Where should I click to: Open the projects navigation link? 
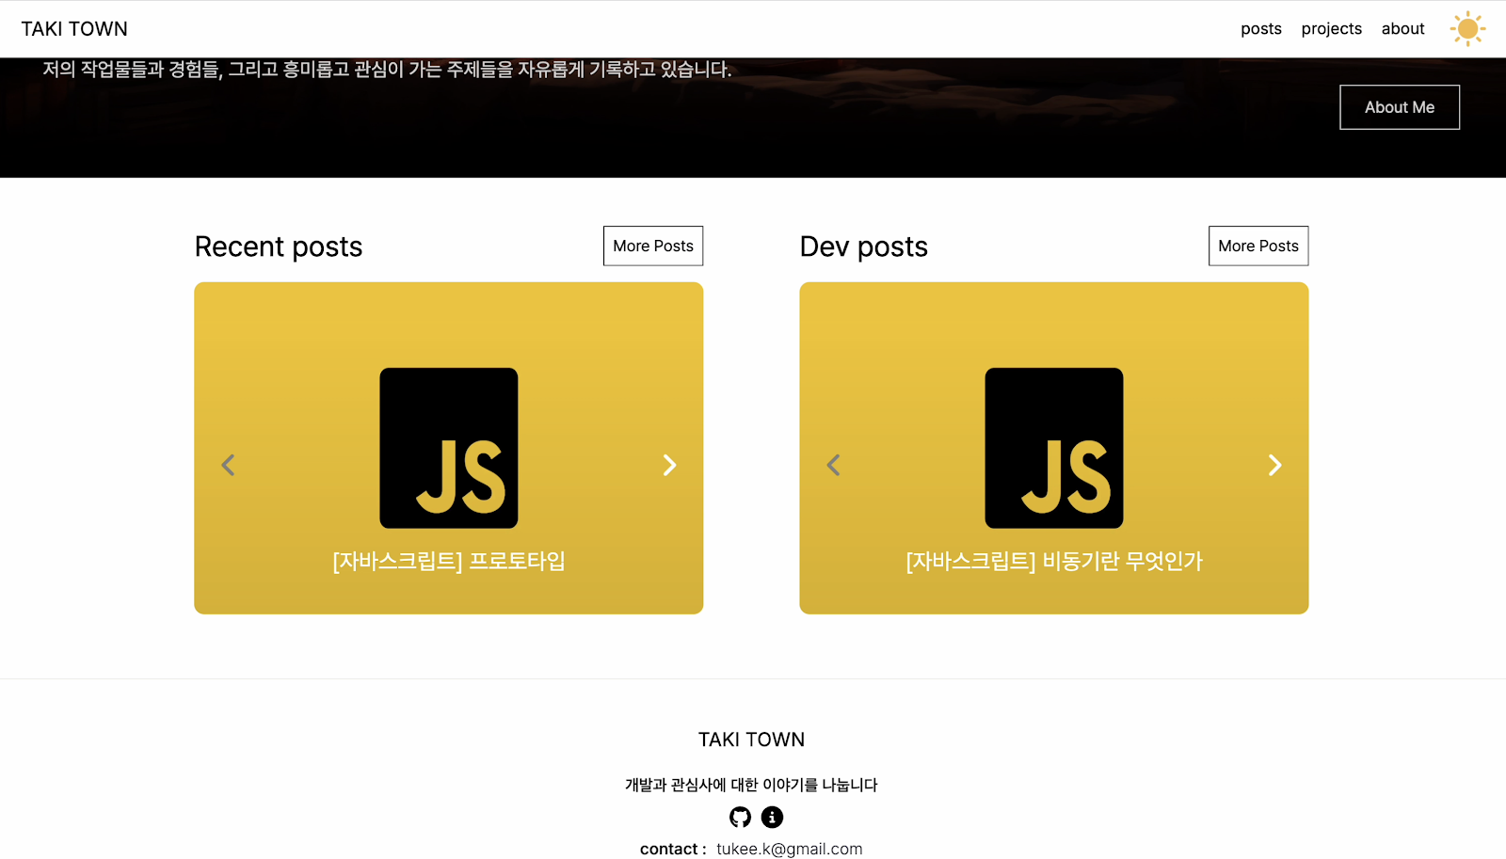pyautogui.click(x=1332, y=29)
